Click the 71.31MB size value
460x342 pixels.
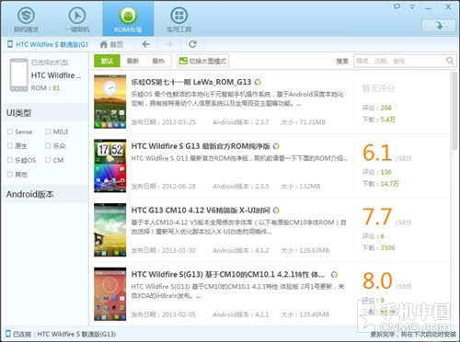312,122
